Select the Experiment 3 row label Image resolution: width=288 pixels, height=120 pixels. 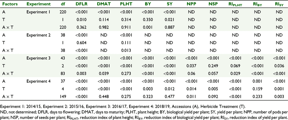click(x=38, y=58)
